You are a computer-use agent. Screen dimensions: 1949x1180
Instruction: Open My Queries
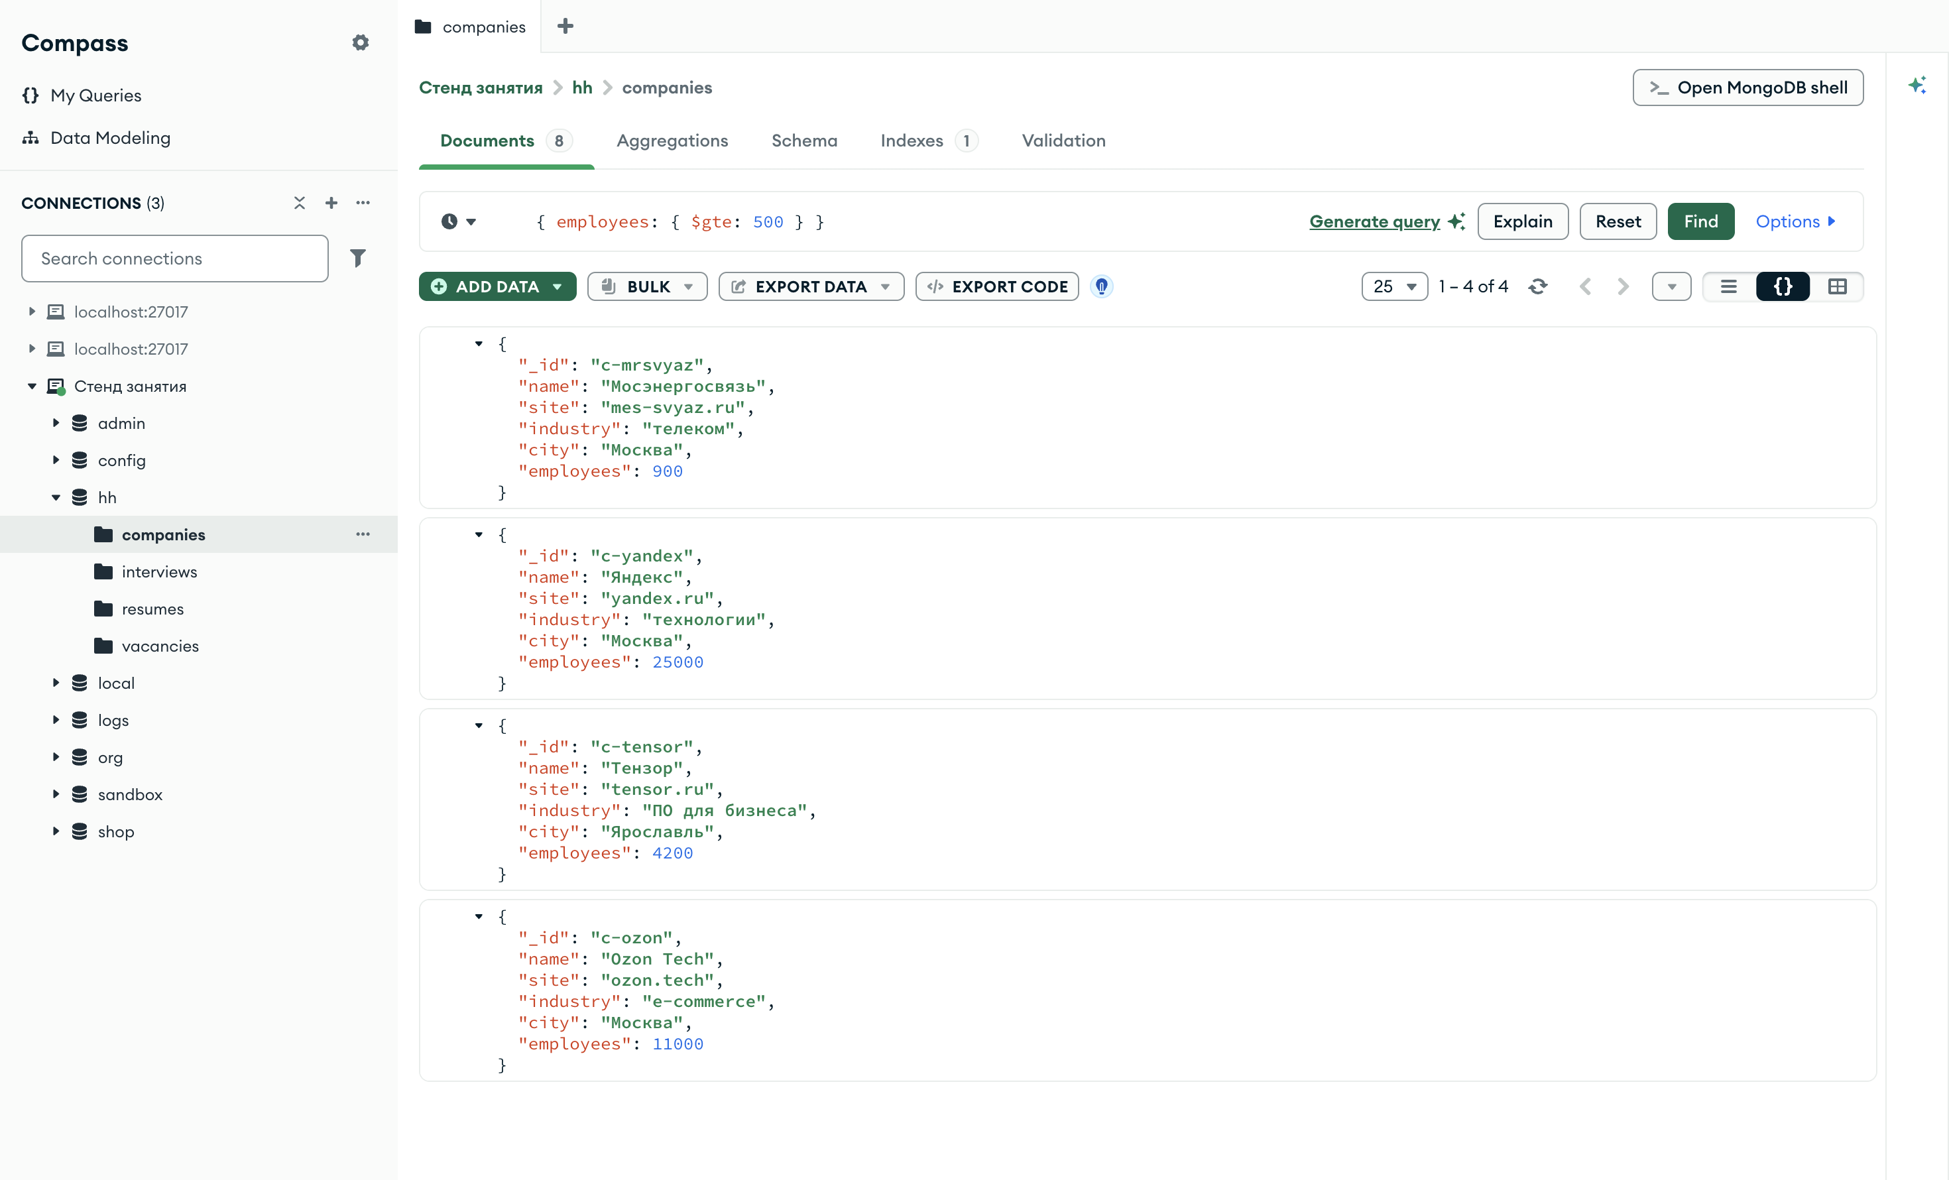[x=95, y=95]
